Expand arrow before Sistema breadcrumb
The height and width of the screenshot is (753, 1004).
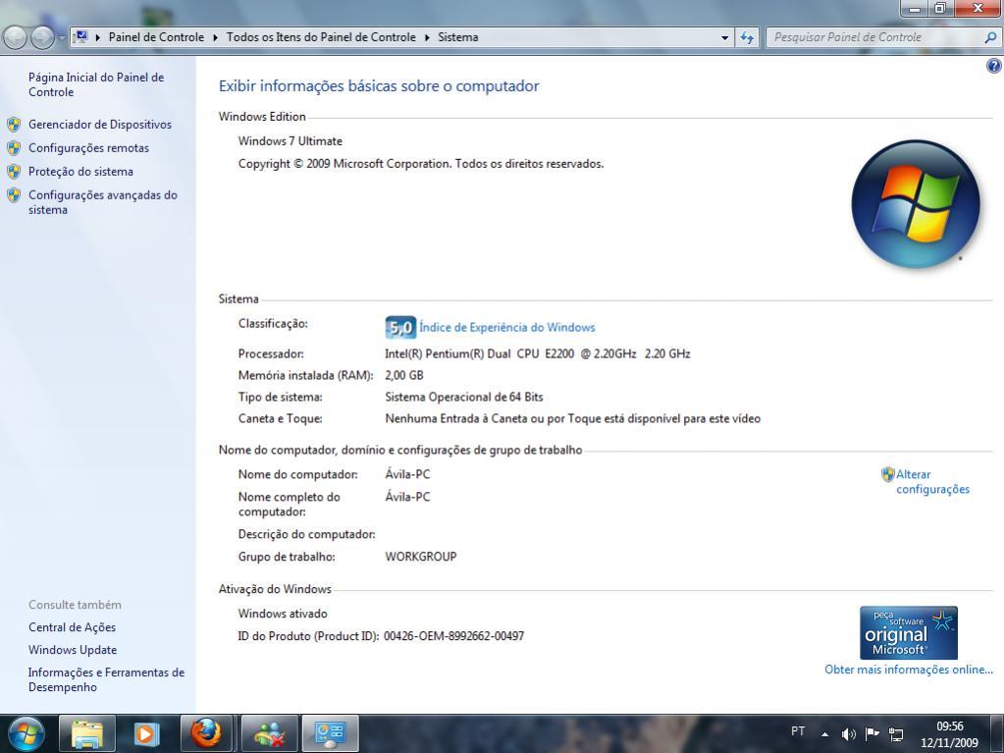click(427, 37)
